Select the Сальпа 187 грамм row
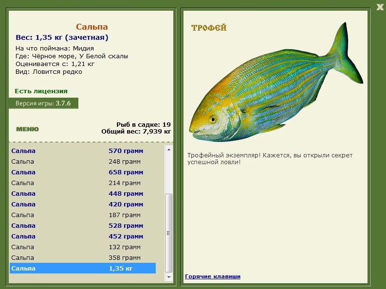The image size is (386, 289). tap(83, 215)
